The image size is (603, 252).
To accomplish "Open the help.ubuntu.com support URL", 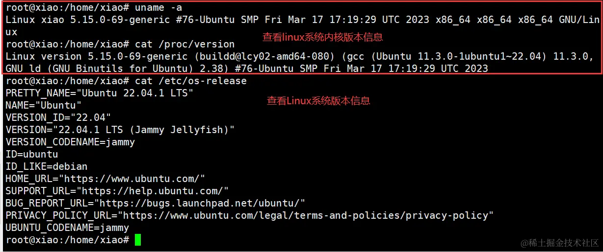I will pyautogui.click(x=155, y=191).
